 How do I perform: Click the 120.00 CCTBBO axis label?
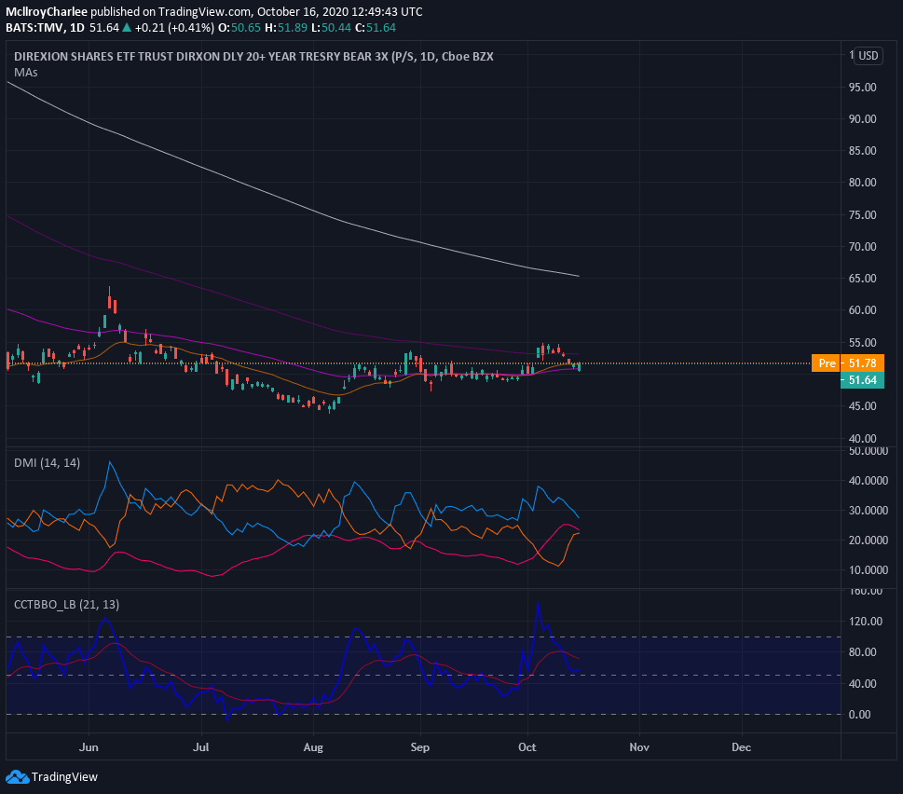click(866, 622)
